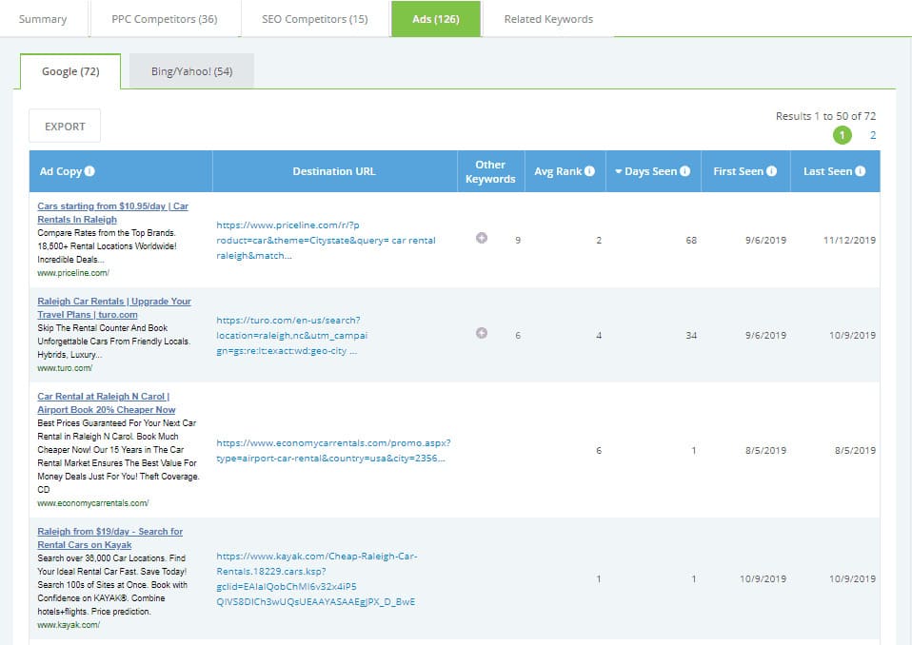This screenshot has height=645, width=912.
Task: Click the Last Seen info icon
Action: coord(861,171)
